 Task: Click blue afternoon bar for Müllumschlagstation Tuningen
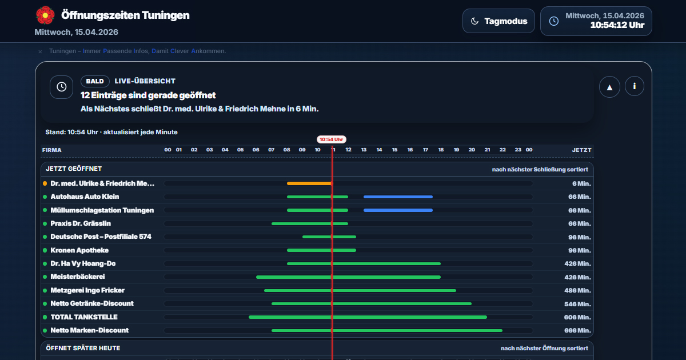click(x=398, y=210)
